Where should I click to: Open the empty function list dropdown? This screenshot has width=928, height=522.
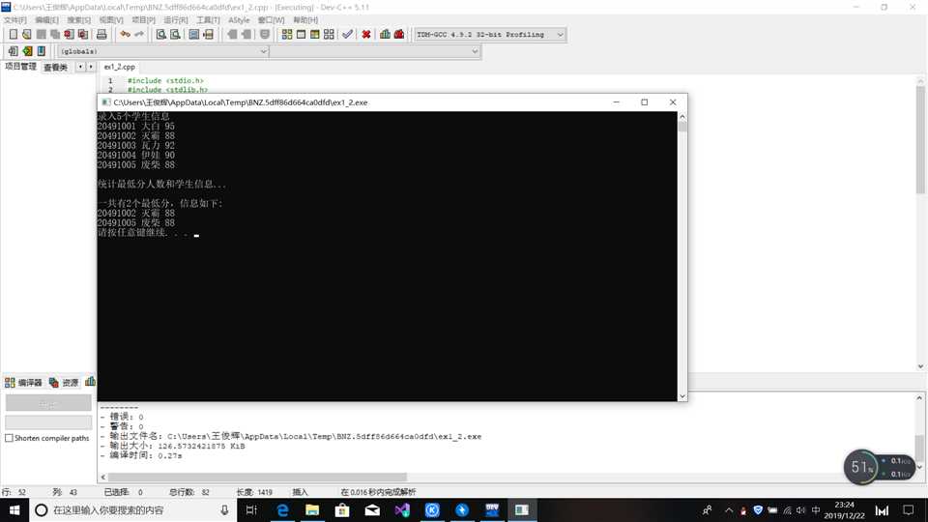pos(375,51)
